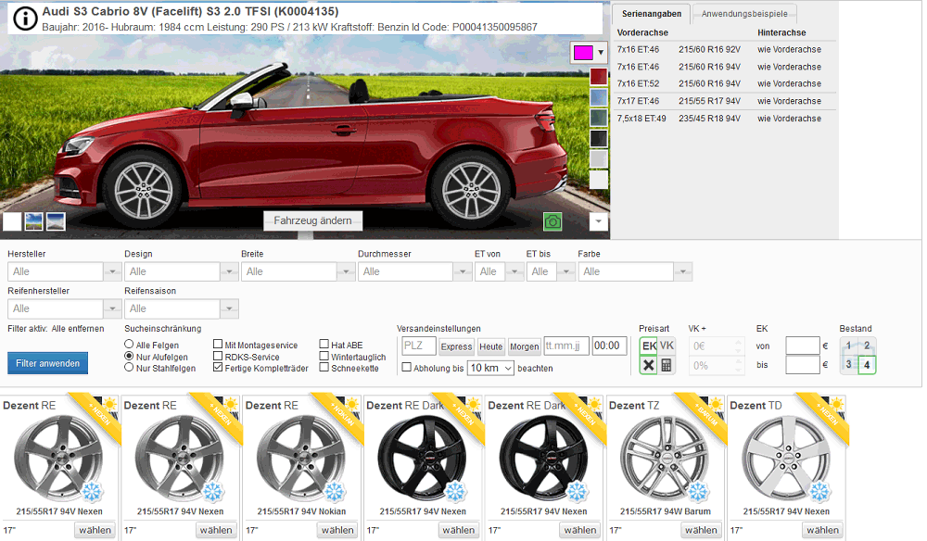Click the Nokian Dezent RE wheel image
The image size is (927, 541).
300,458
